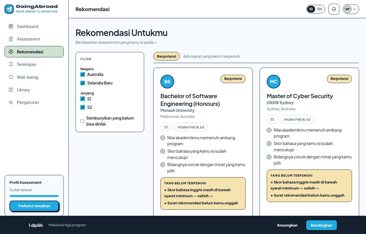Screen dimensions: 366x234
Task: Click "Bidangnya cocok dengan minat" on Monash card
Action: point(206,168)
